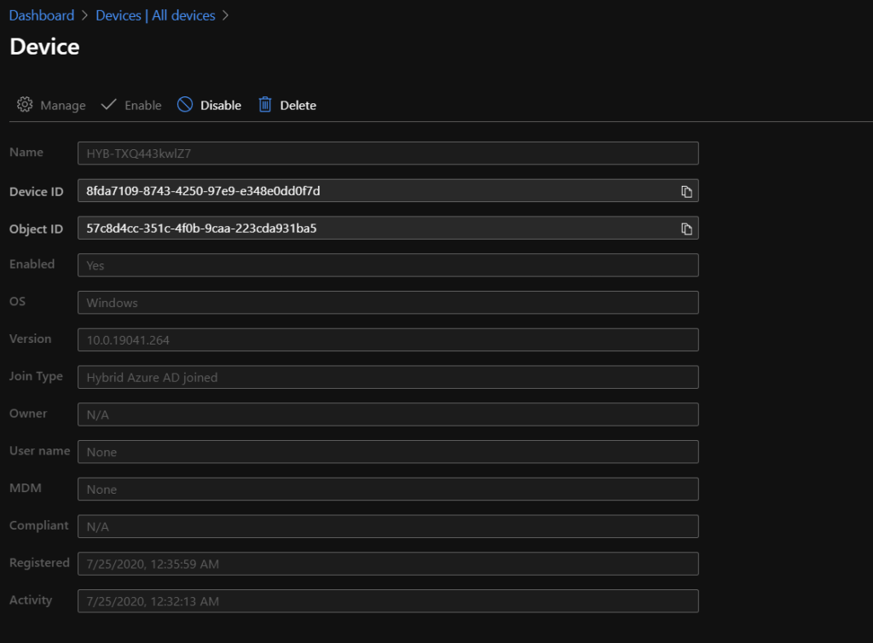Click the Disable button label
The width and height of the screenshot is (873, 643).
click(221, 106)
